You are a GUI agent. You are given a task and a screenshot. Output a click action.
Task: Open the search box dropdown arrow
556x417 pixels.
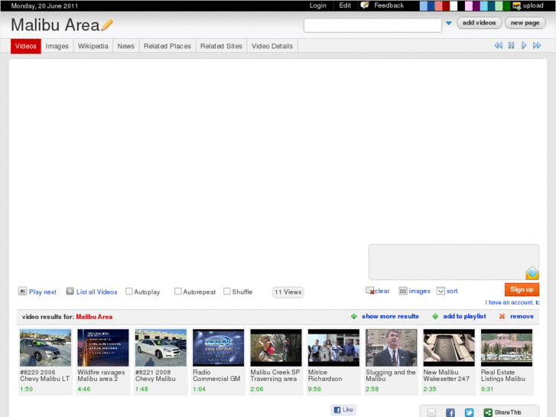coord(448,24)
